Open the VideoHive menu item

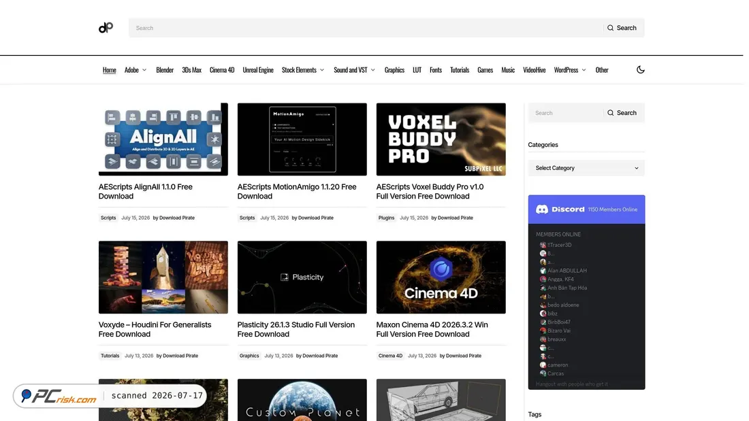(x=534, y=70)
